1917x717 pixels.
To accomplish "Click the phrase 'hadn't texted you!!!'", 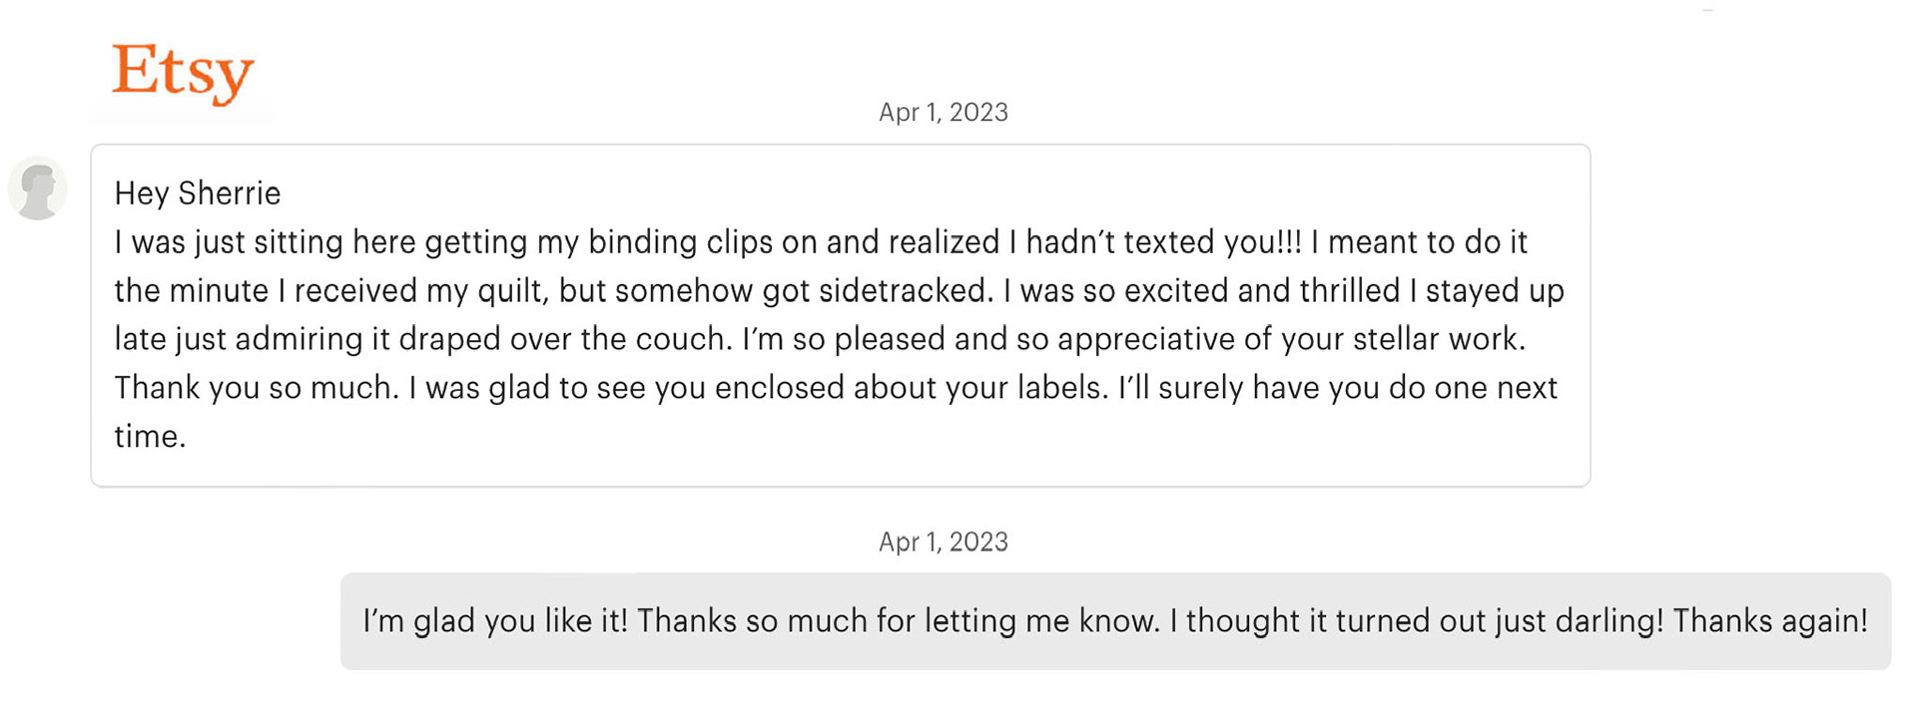I will pyautogui.click(x=1164, y=242).
